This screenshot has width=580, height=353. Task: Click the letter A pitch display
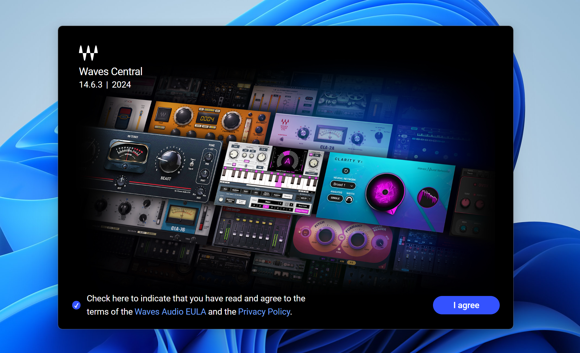pyautogui.click(x=287, y=161)
